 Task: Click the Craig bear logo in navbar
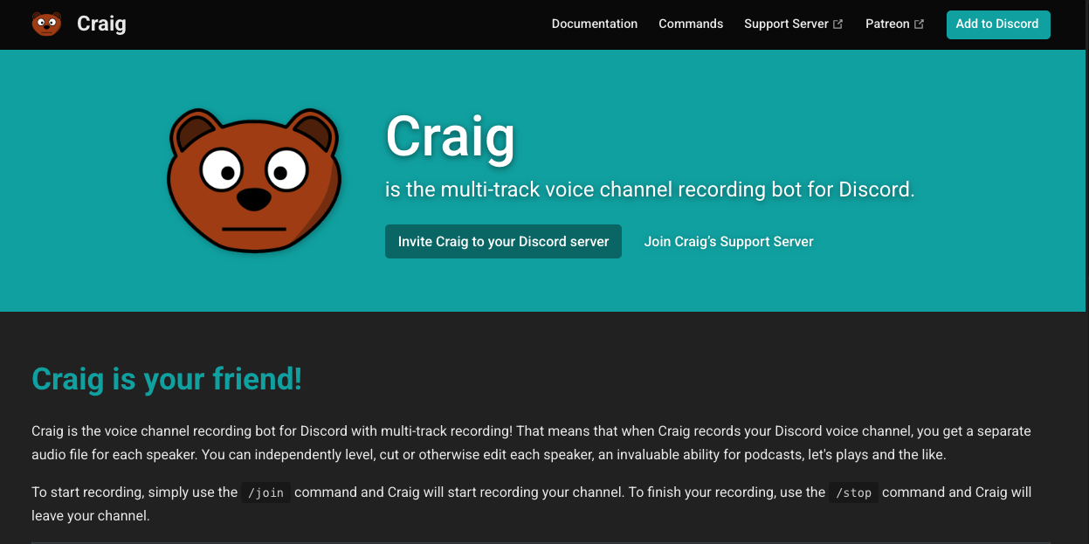(x=46, y=24)
